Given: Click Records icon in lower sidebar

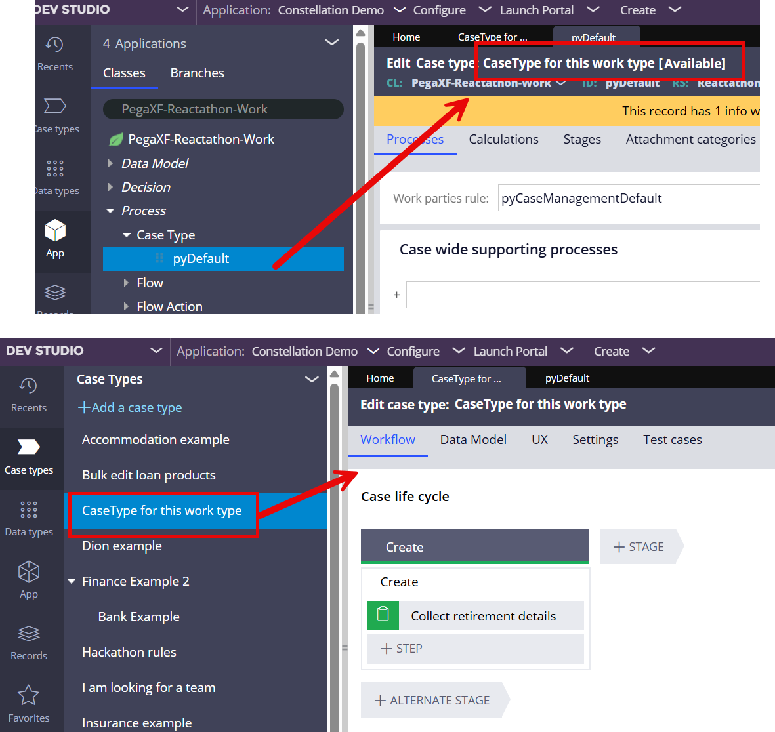Looking at the screenshot, I should [28, 634].
